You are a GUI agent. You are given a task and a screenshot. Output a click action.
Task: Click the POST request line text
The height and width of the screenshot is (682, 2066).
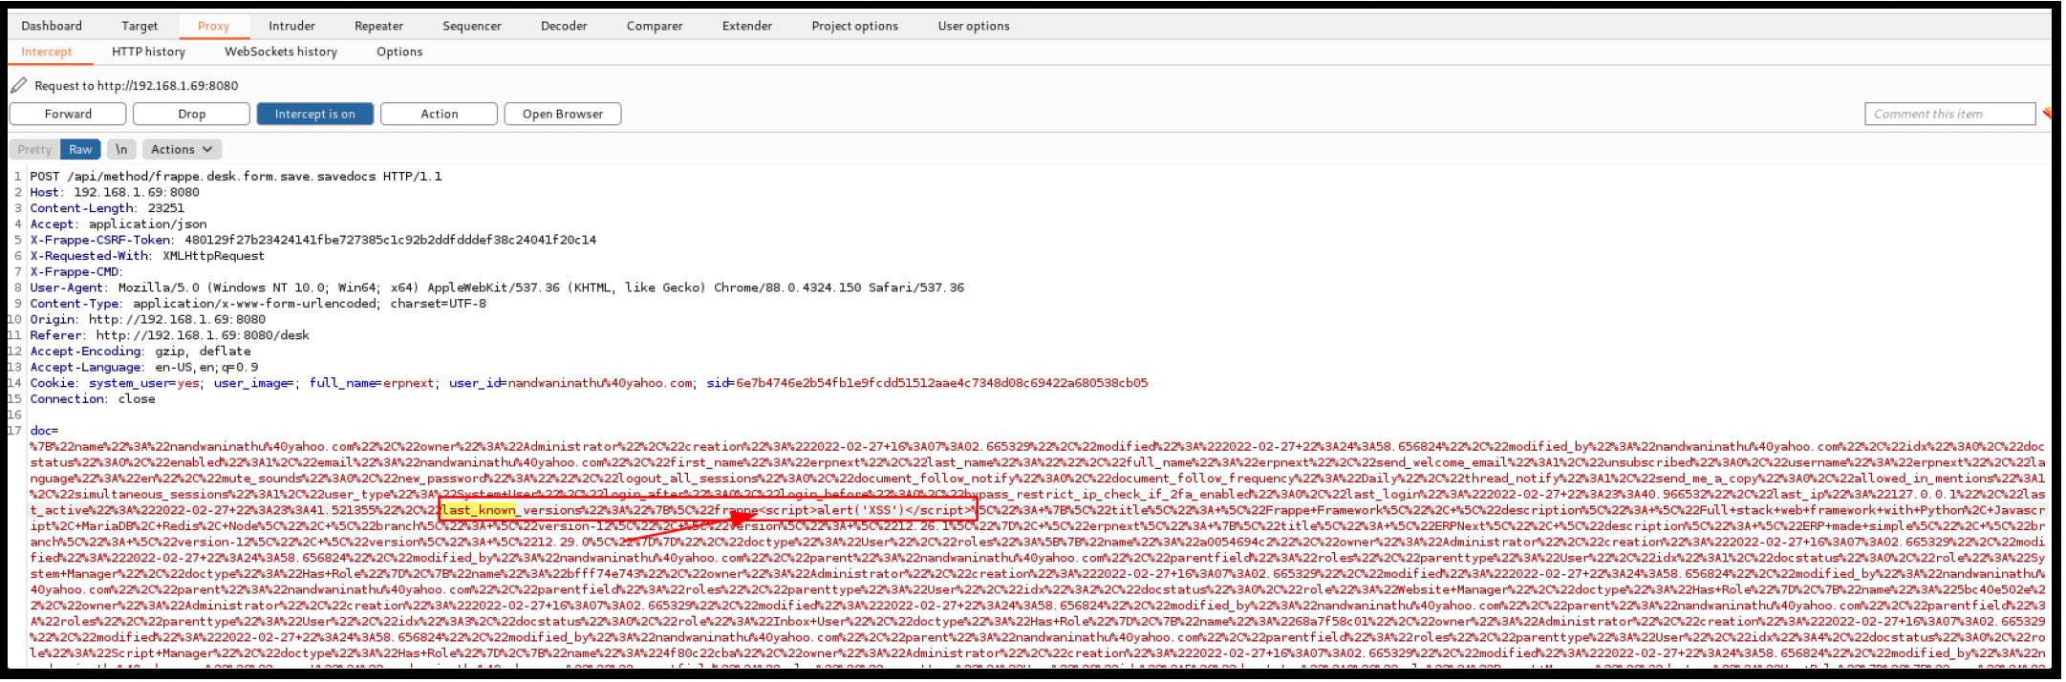coord(235,176)
